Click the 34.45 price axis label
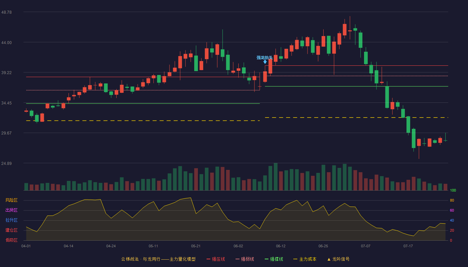Image resolution: width=468 pixels, height=267 pixels. 6,103
